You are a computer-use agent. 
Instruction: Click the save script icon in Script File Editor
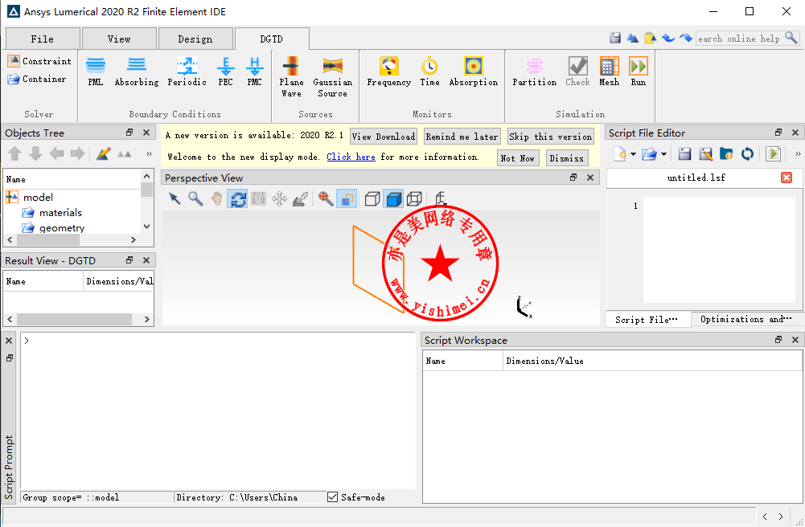click(684, 153)
